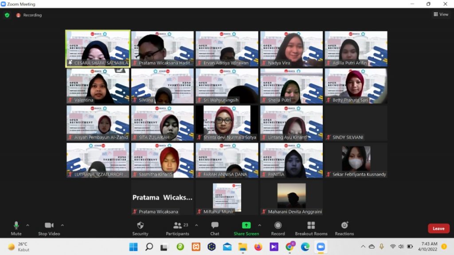Open the Windows Start menu

pos(133,247)
